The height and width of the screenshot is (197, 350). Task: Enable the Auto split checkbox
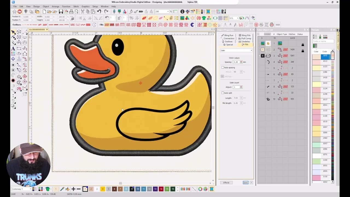pos(223,93)
